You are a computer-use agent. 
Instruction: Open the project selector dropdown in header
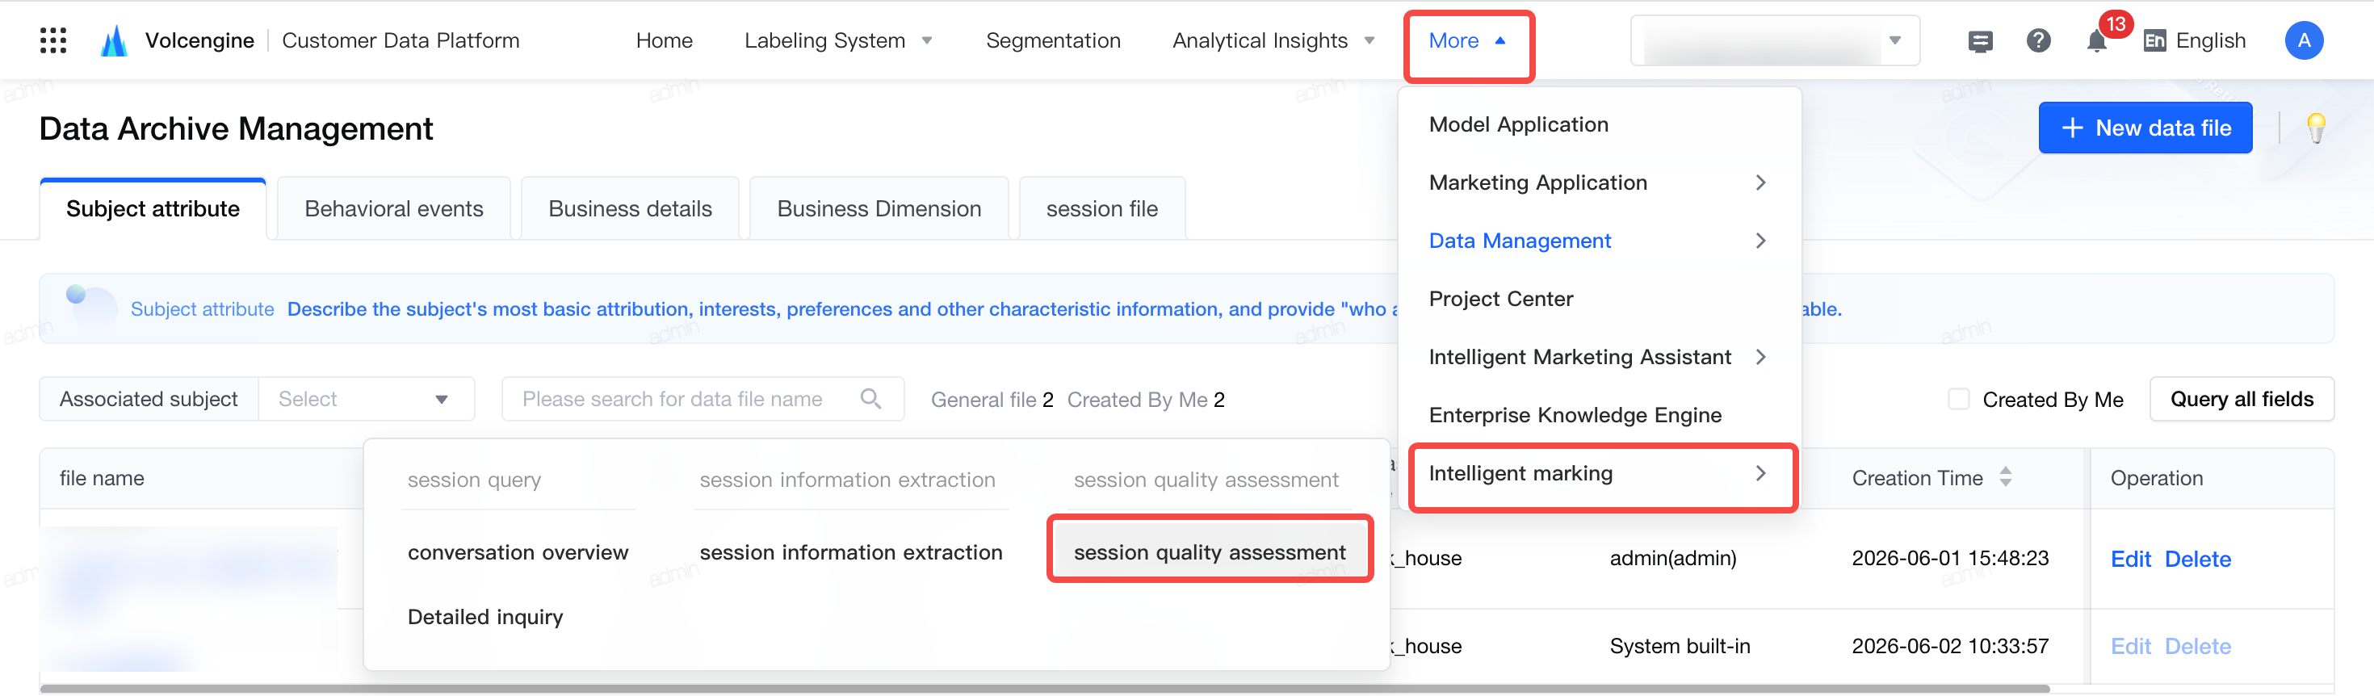pos(1774,40)
